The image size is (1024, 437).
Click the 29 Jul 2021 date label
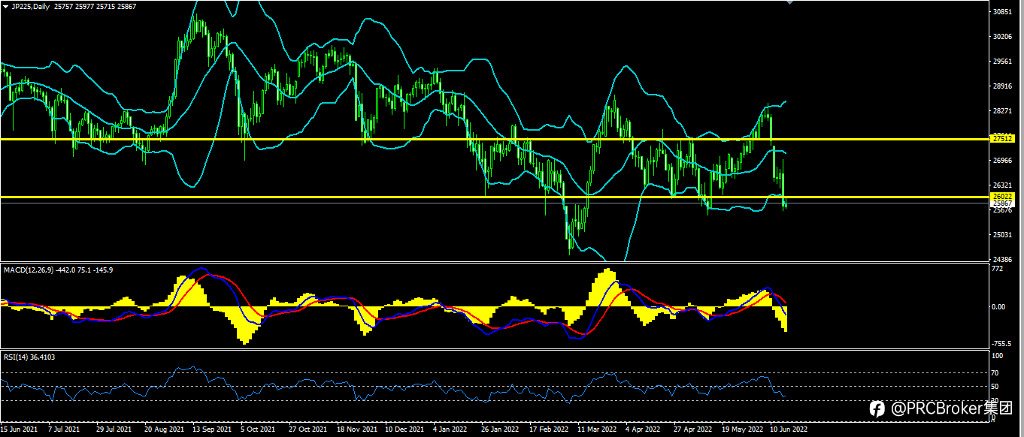click(x=114, y=430)
